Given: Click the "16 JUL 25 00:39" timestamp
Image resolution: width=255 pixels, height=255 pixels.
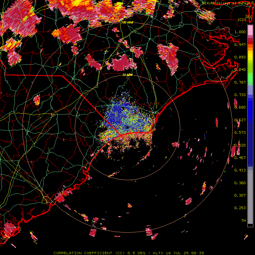Looking at the screenshot, I should click(x=185, y=253).
